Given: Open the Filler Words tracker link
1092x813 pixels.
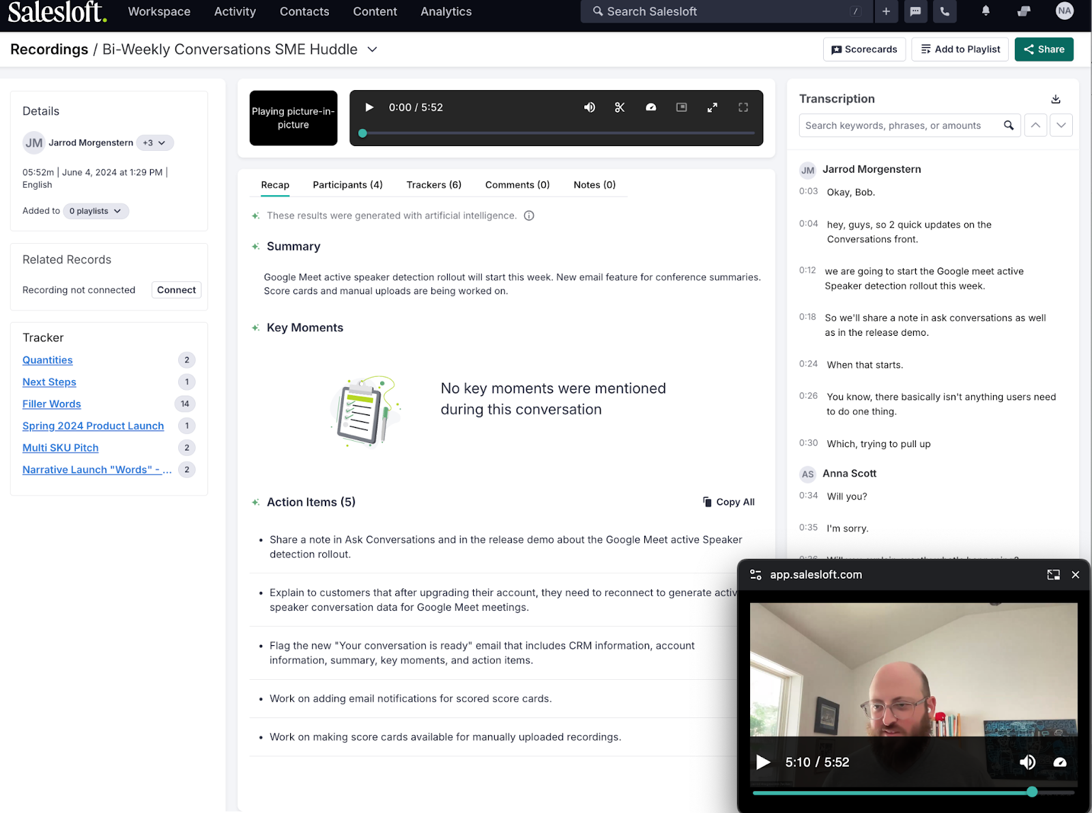Looking at the screenshot, I should (52, 403).
